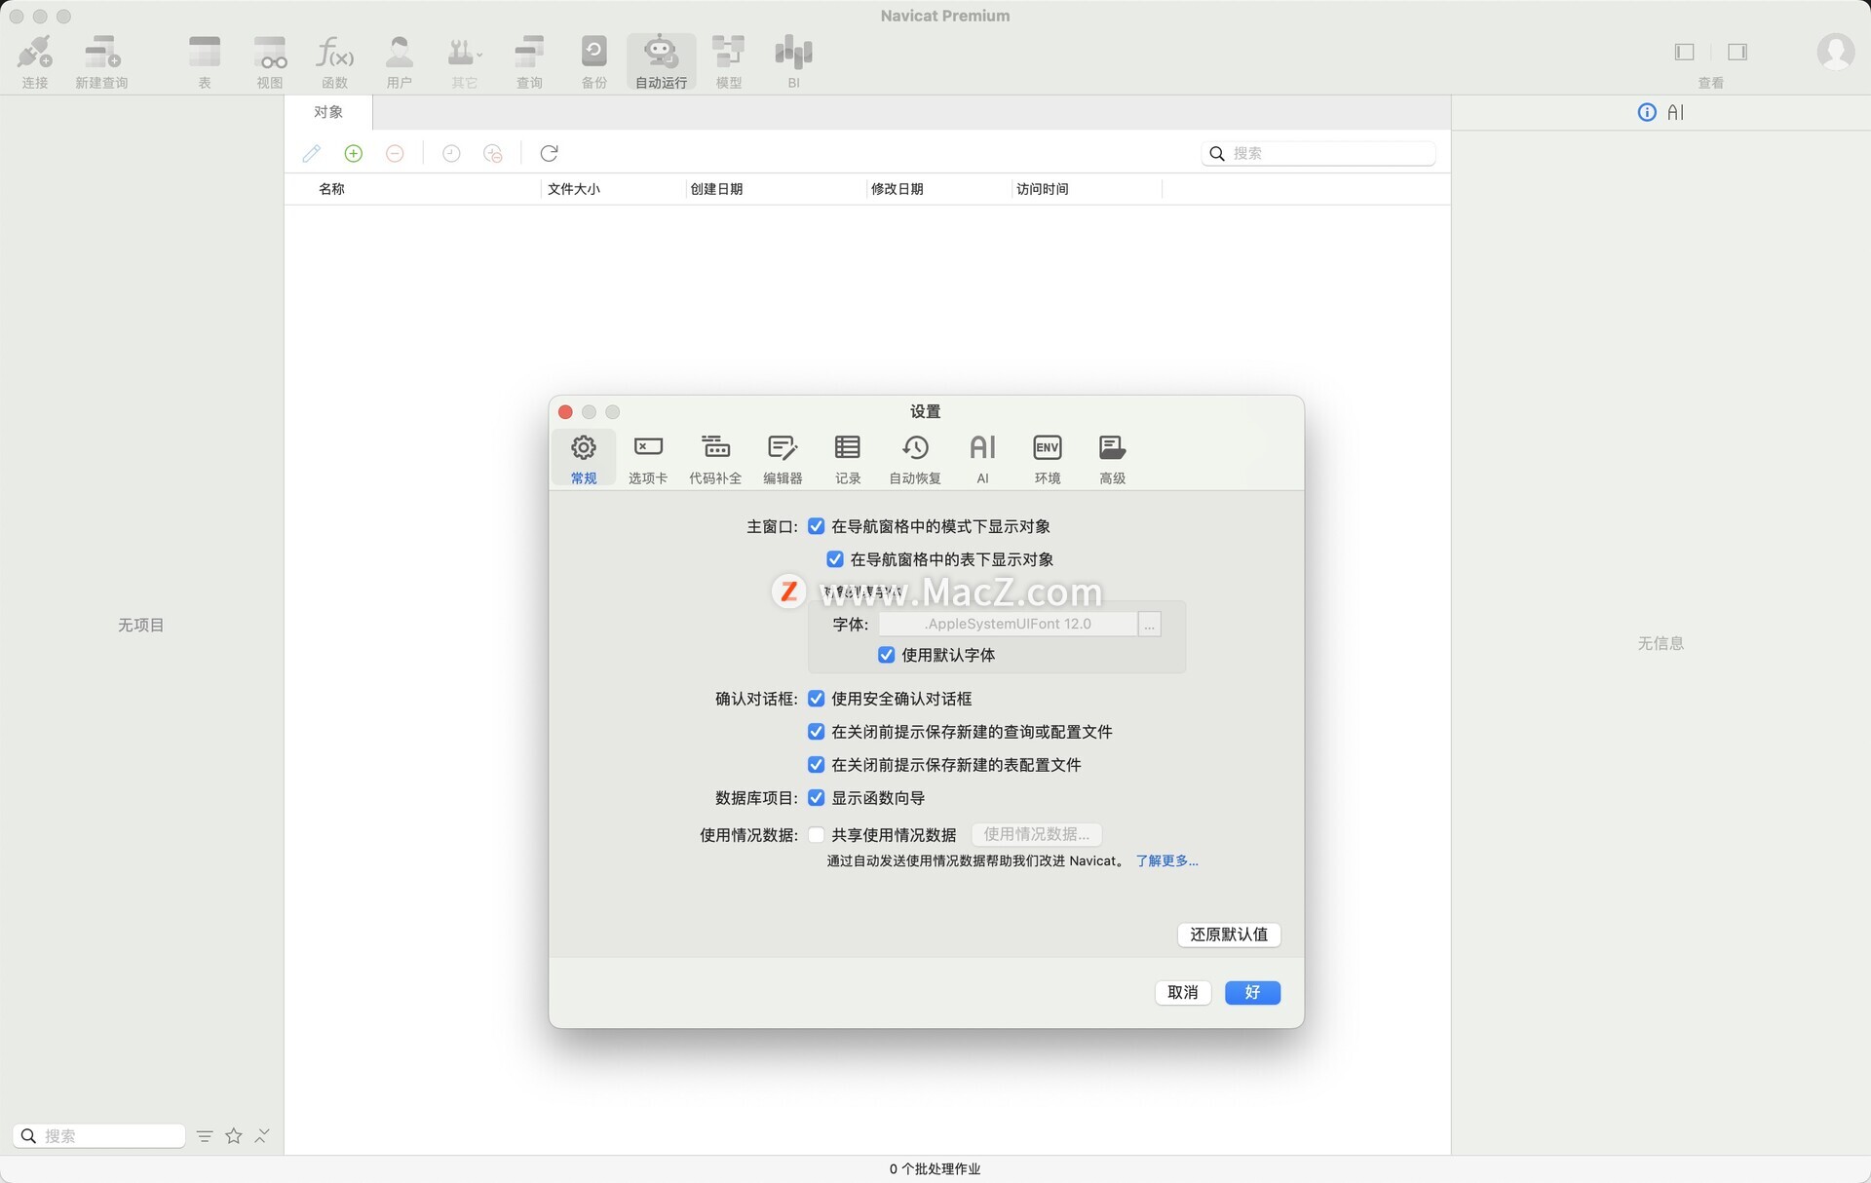The image size is (1871, 1183).
Task: Toggle the right sidebar view icon
Action: click(x=1737, y=52)
